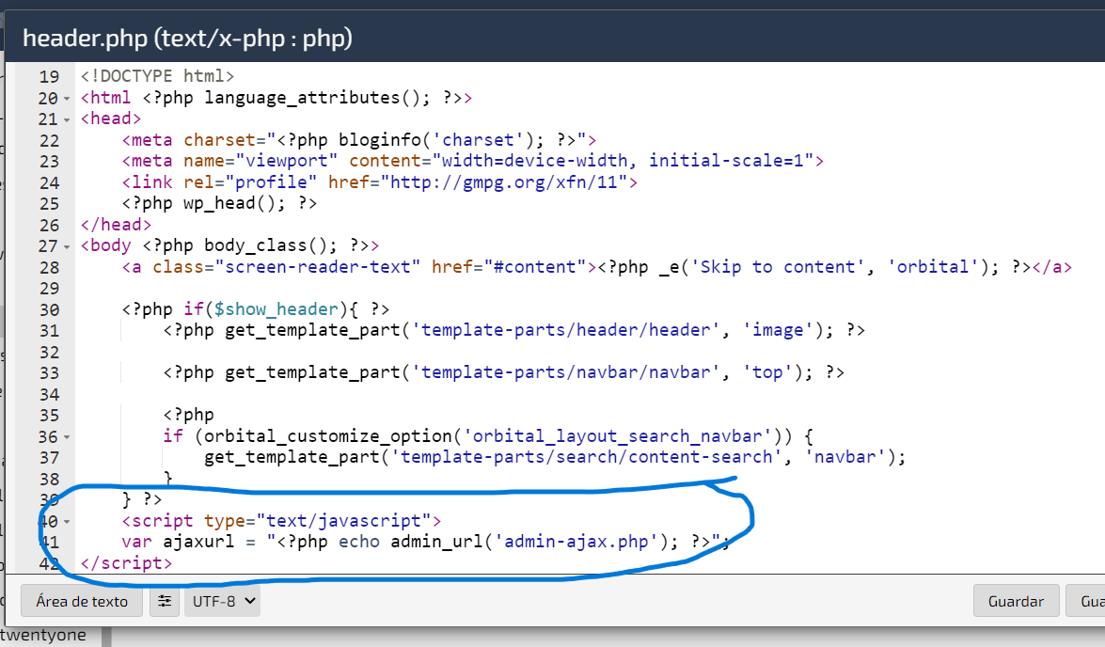This screenshot has height=647, width=1105.
Task: Click the 'admin-ajax.php' string
Action: point(576,542)
